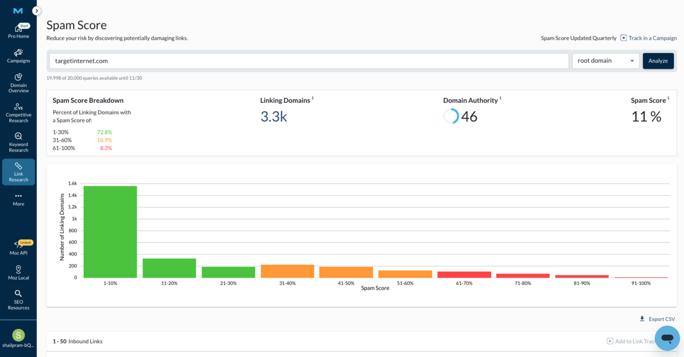This screenshot has height=357, width=684.
Task: Click the plus icon next to Track in a Campaign
Action: [624, 38]
